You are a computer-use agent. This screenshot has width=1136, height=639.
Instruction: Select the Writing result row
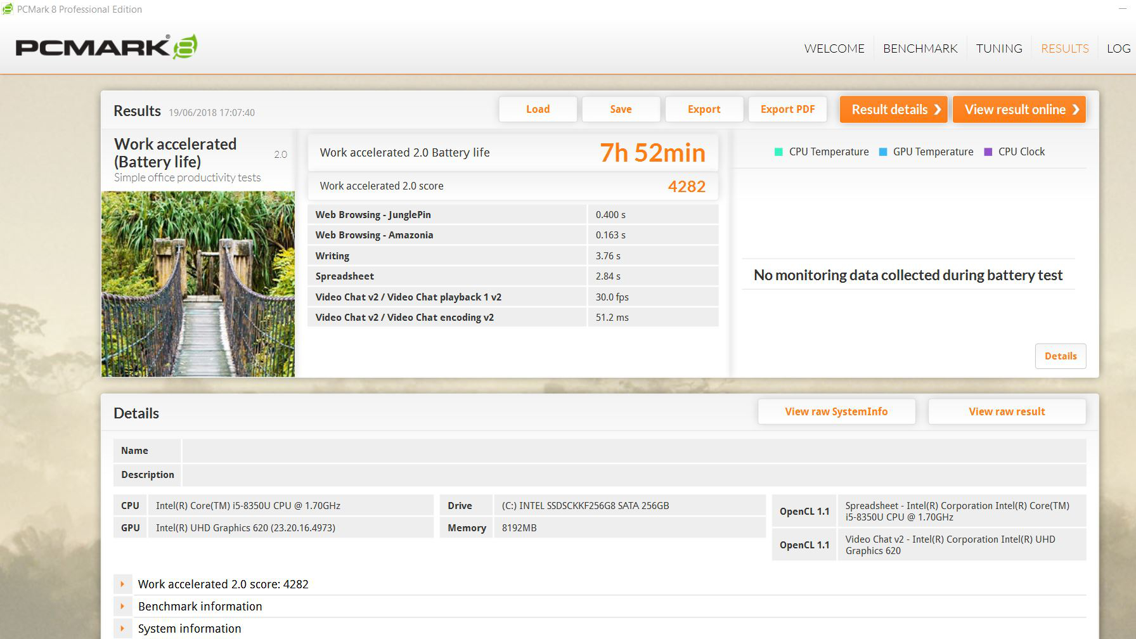513,255
